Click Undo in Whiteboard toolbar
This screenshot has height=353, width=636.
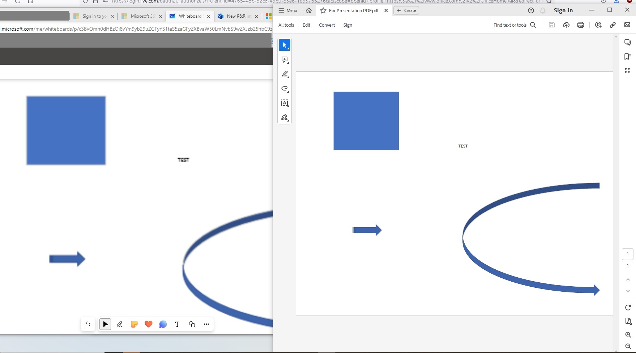88,324
